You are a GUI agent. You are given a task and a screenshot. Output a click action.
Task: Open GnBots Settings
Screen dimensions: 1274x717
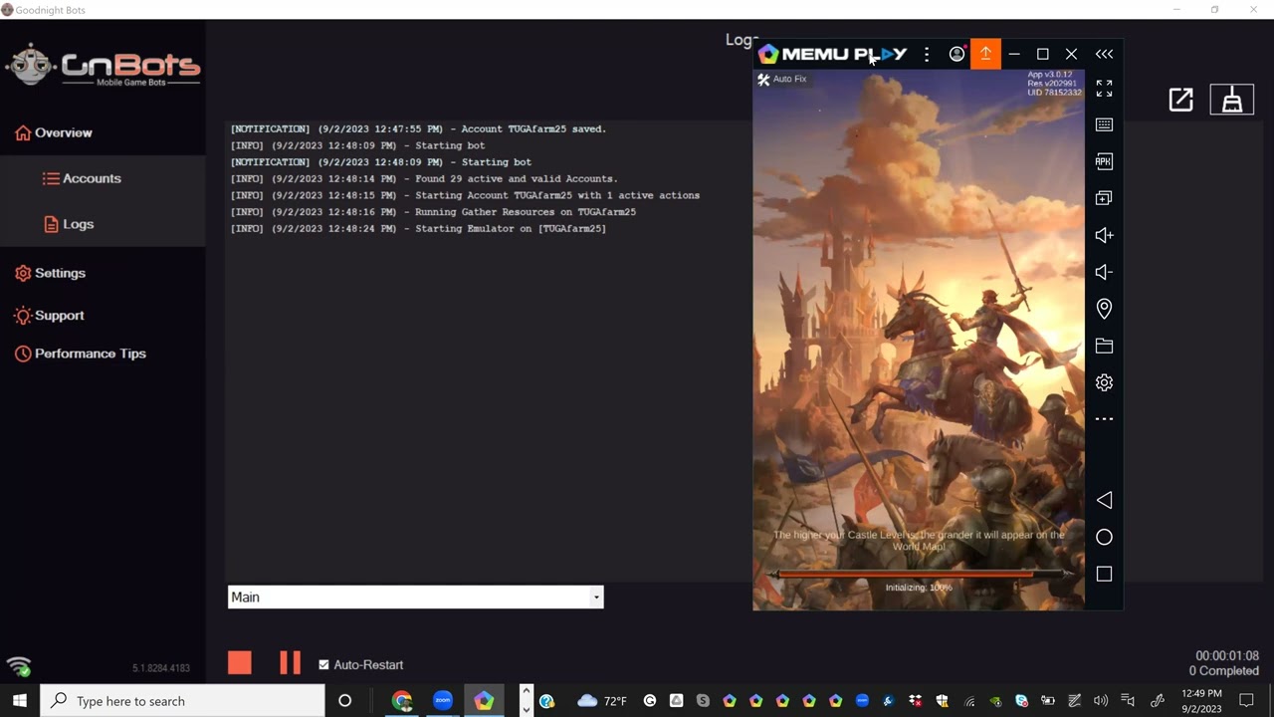click(50, 273)
